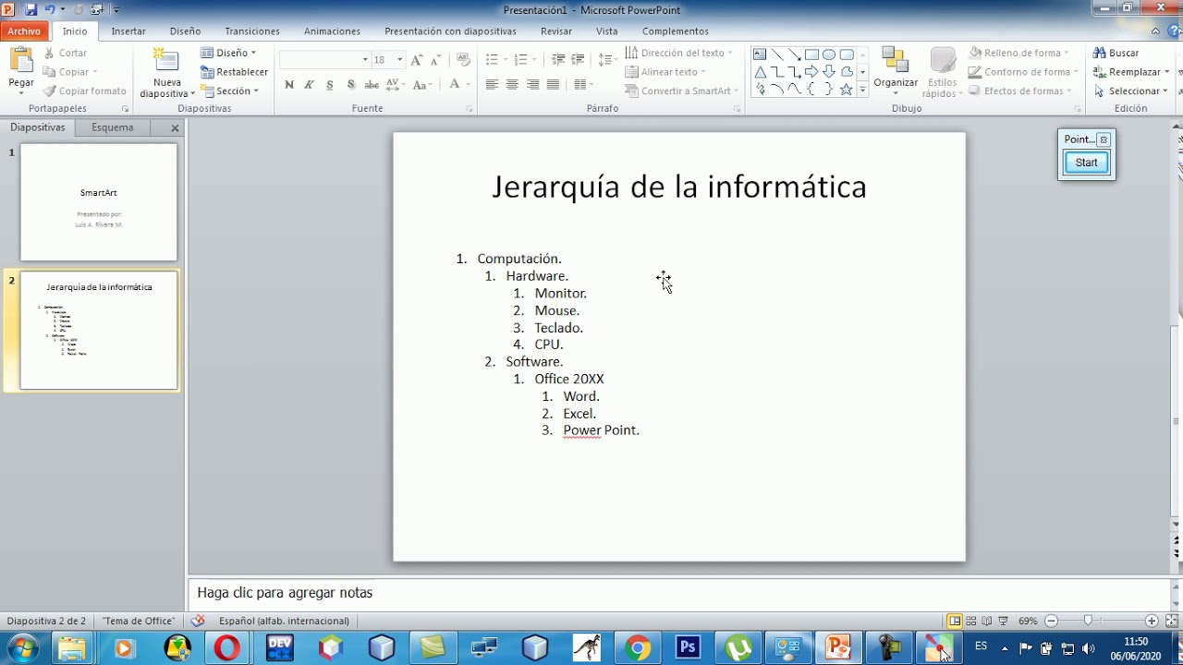This screenshot has height=665, width=1183.
Task: Click Convertir a SmartArt button
Action: click(681, 91)
